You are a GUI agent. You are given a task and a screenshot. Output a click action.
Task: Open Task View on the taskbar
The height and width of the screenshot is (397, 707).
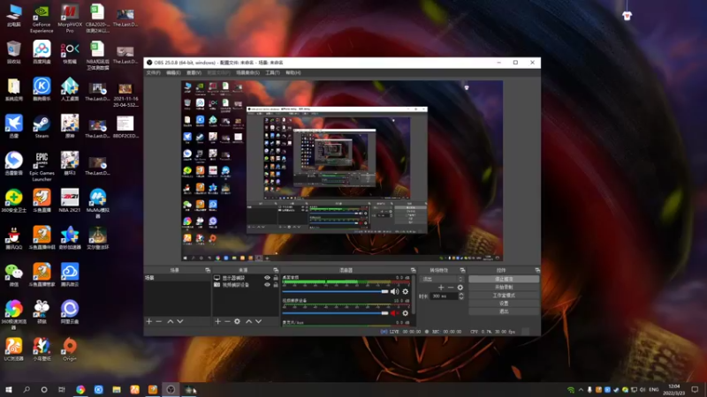coord(62,390)
